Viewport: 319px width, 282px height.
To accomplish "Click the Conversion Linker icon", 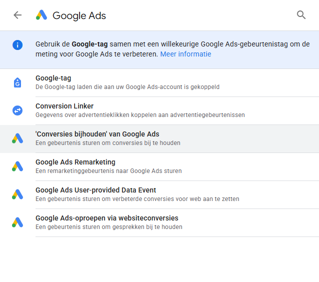I will click(x=17, y=110).
